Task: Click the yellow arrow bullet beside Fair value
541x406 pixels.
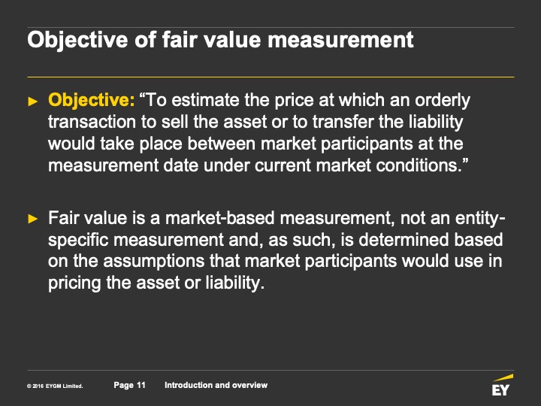Action: click(33, 219)
